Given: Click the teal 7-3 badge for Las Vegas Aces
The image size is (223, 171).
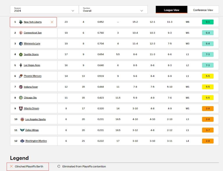Looking at the screenshot, I should coord(208,65).
